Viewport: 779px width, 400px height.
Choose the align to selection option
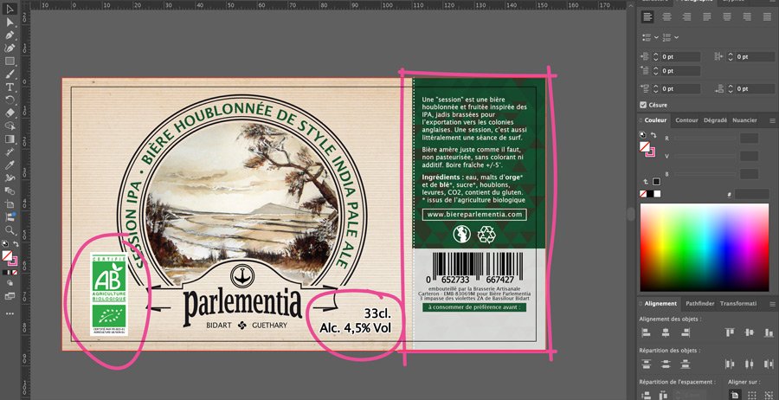click(x=751, y=395)
